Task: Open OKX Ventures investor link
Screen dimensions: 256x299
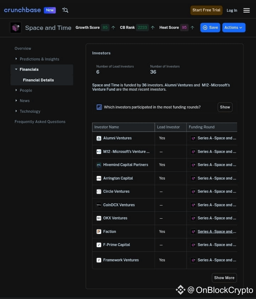Action: [115, 218]
